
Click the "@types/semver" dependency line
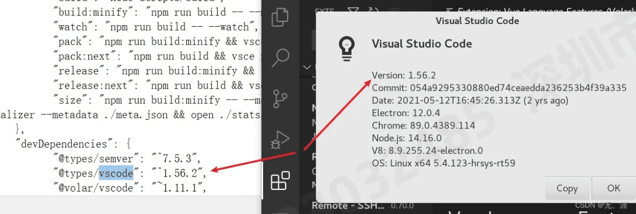126,158
